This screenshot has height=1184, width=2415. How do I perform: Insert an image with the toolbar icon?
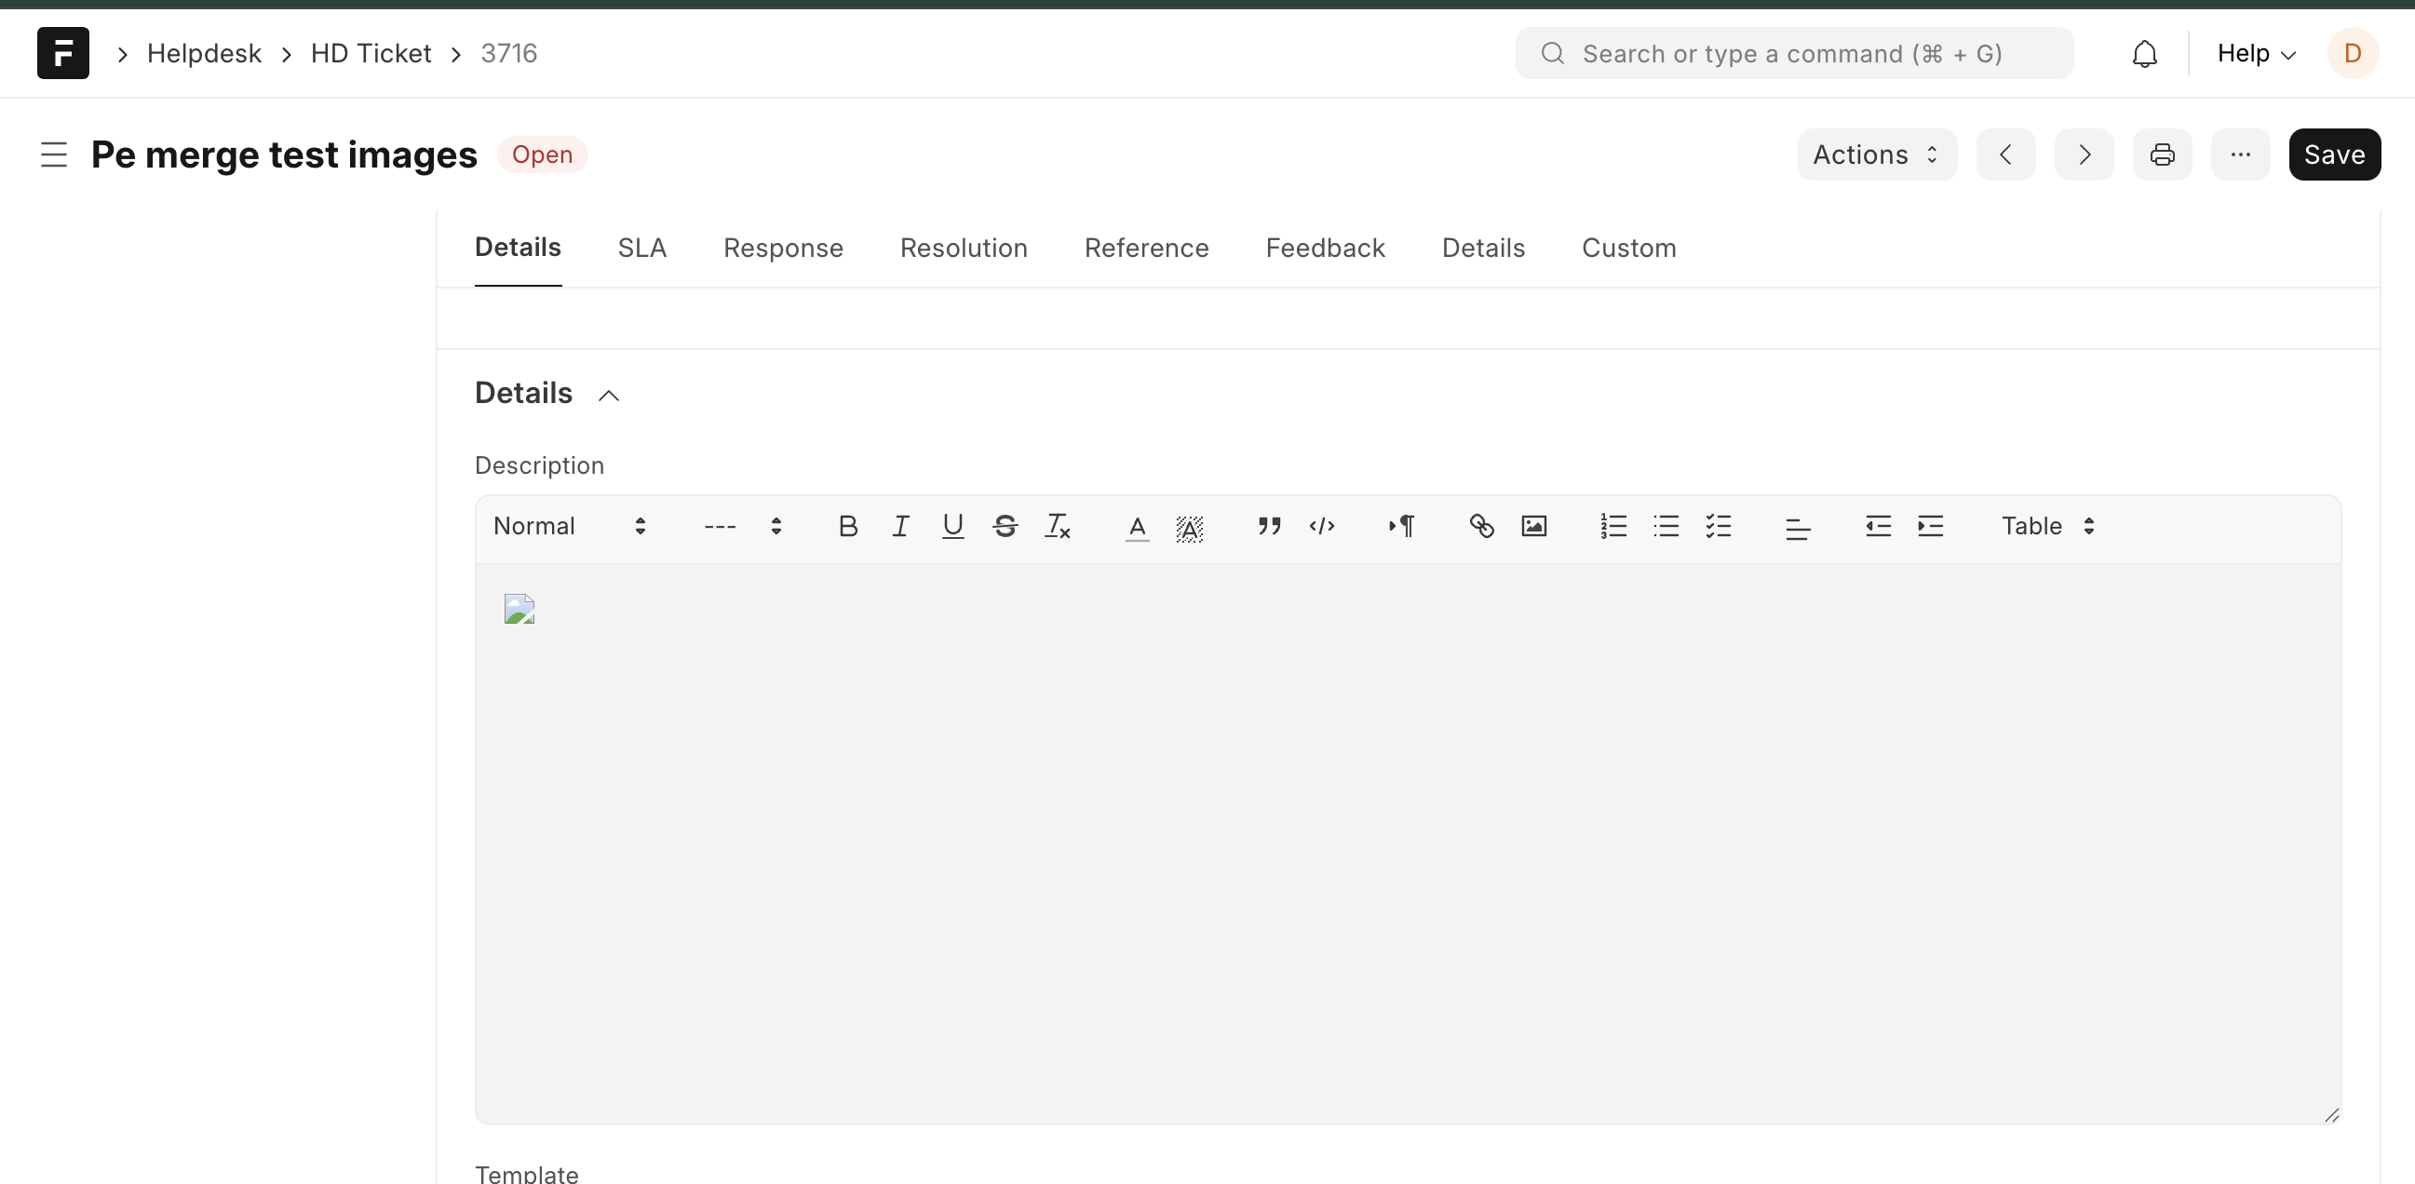click(1533, 526)
